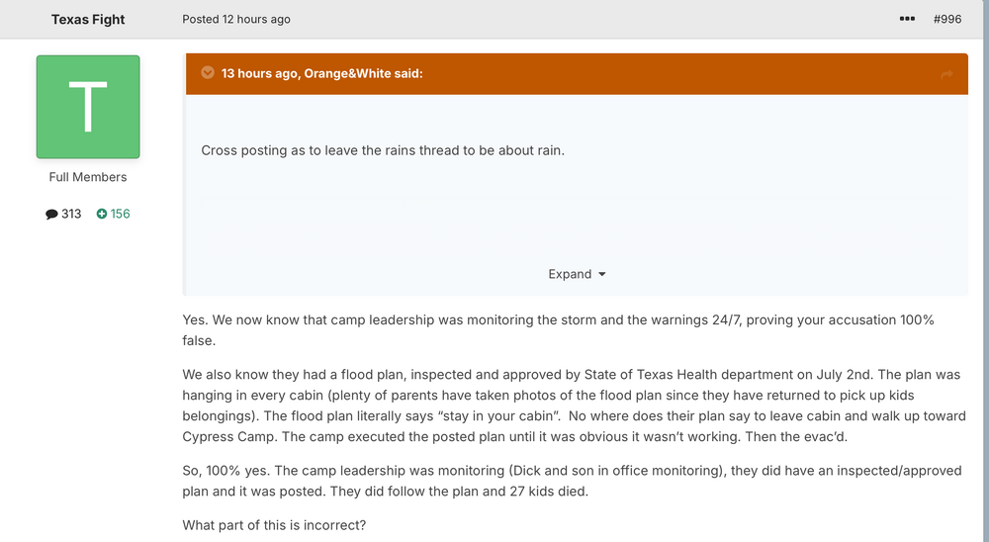989x542 pixels.
Task: Click the paragraph starting Yes. We now know
Action: tap(559, 329)
